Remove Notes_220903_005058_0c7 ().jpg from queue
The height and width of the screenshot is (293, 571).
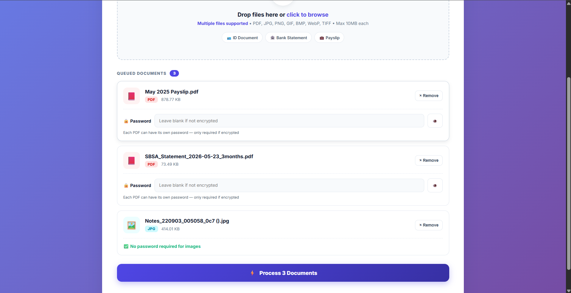pyautogui.click(x=429, y=225)
